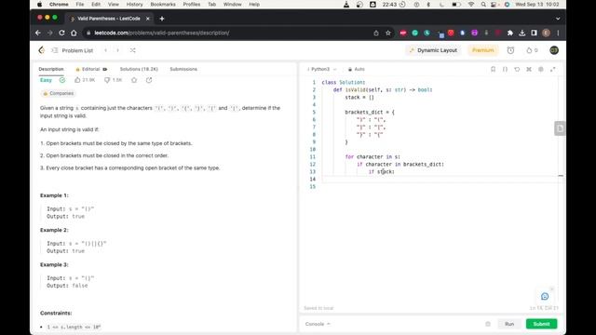Screen dimensions: 596x335
Task: Open the tab search chevron
Action: tap(558, 19)
